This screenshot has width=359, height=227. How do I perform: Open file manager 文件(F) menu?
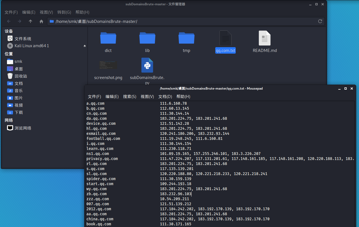11,12
